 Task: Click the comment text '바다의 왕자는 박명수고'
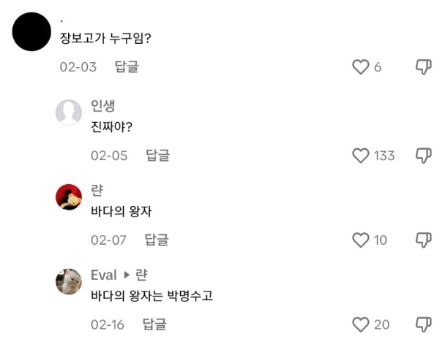click(152, 296)
